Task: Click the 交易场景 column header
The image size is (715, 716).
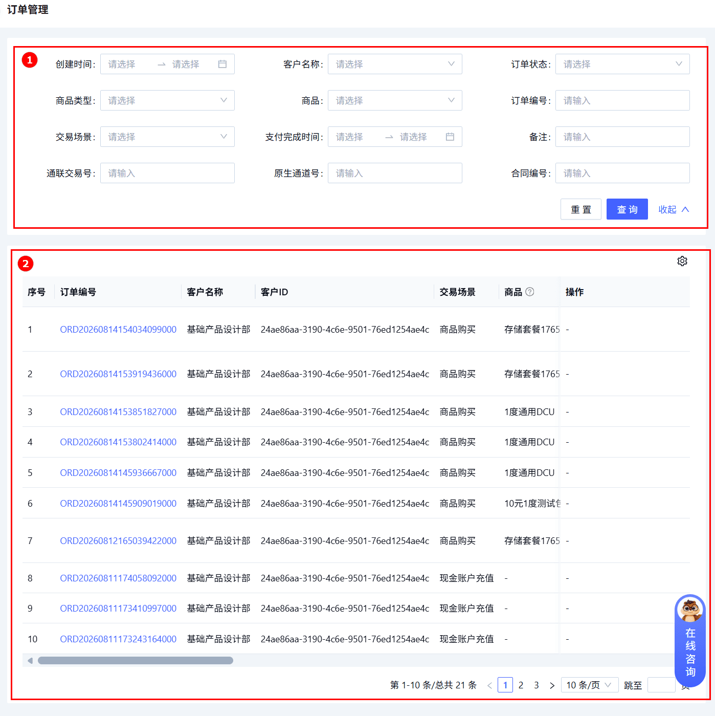Action: click(458, 292)
